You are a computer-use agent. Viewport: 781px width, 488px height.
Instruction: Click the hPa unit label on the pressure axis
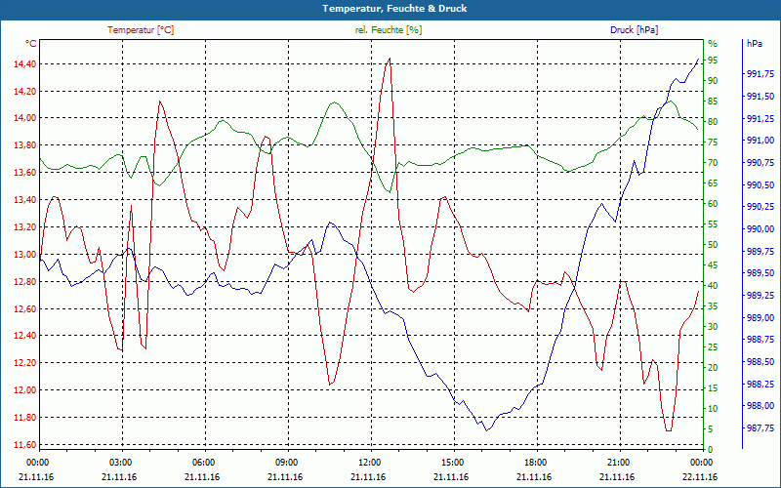pos(754,44)
